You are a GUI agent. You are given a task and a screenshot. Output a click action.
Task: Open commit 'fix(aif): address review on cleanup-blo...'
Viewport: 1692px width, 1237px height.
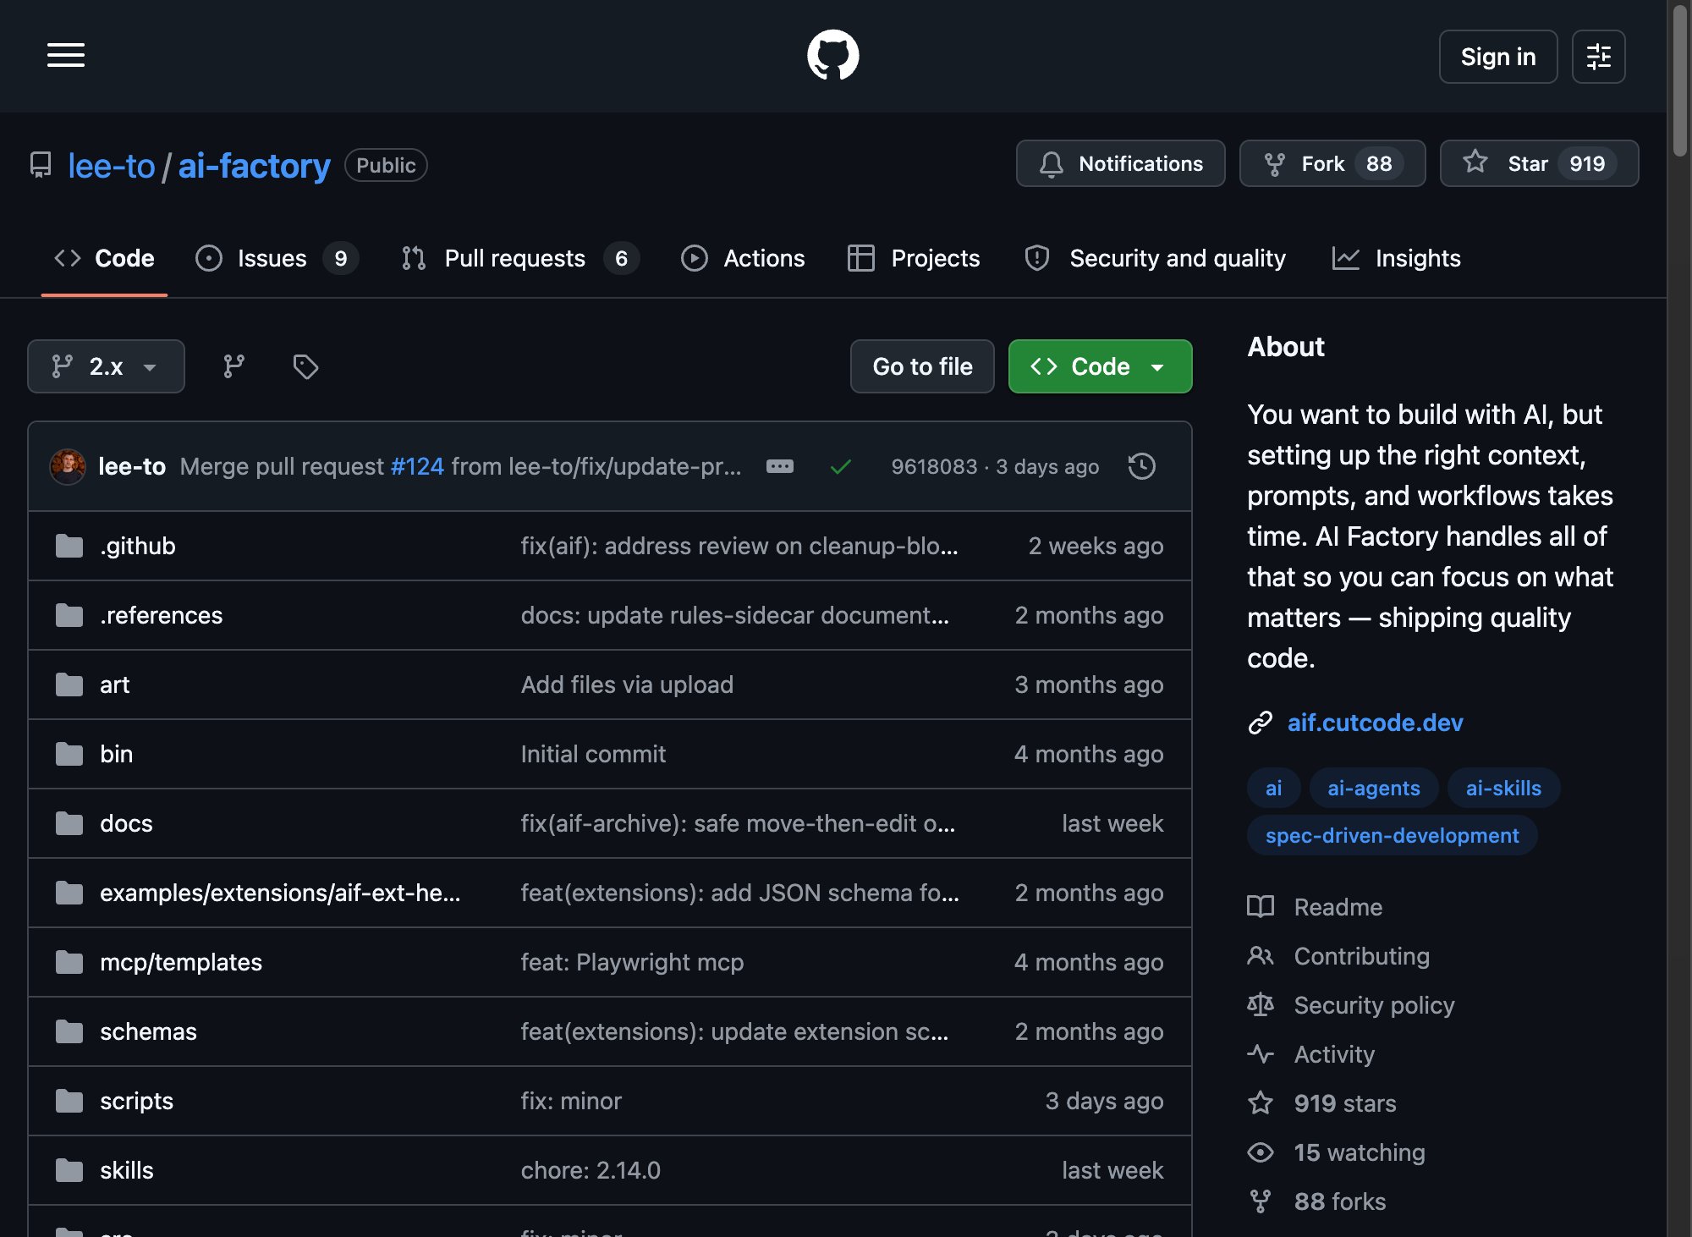tap(739, 546)
